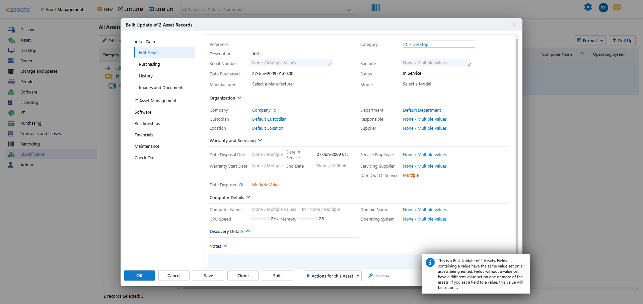Open the Format dropdown
Viewport: 643px width, 304px height.
(x=590, y=41)
